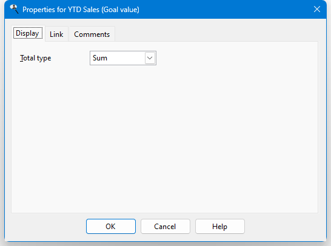Click the dialog title text

81,10
